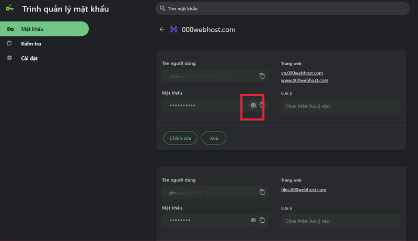Show the first entry's hidden password

tap(253, 105)
